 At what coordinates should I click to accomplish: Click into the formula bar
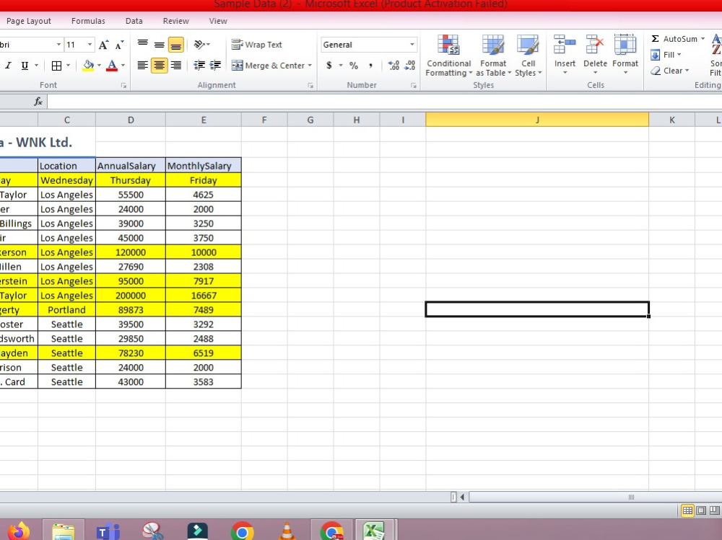(x=384, y=101)
